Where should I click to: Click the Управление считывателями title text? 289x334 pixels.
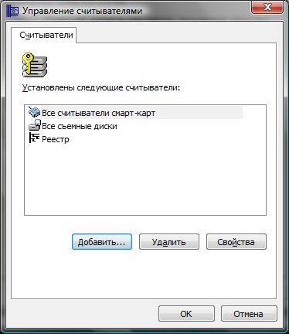point(82,11)
